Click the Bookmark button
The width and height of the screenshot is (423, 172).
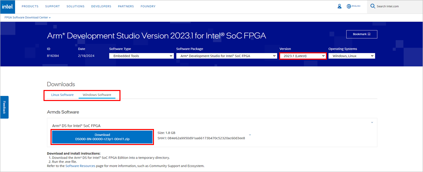click(362, 34)
